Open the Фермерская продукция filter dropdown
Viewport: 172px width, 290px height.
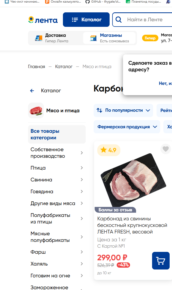coord(127,127)
